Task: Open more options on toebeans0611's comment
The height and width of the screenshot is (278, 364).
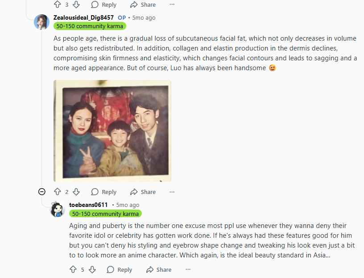Action: click(x=188, y=270)
